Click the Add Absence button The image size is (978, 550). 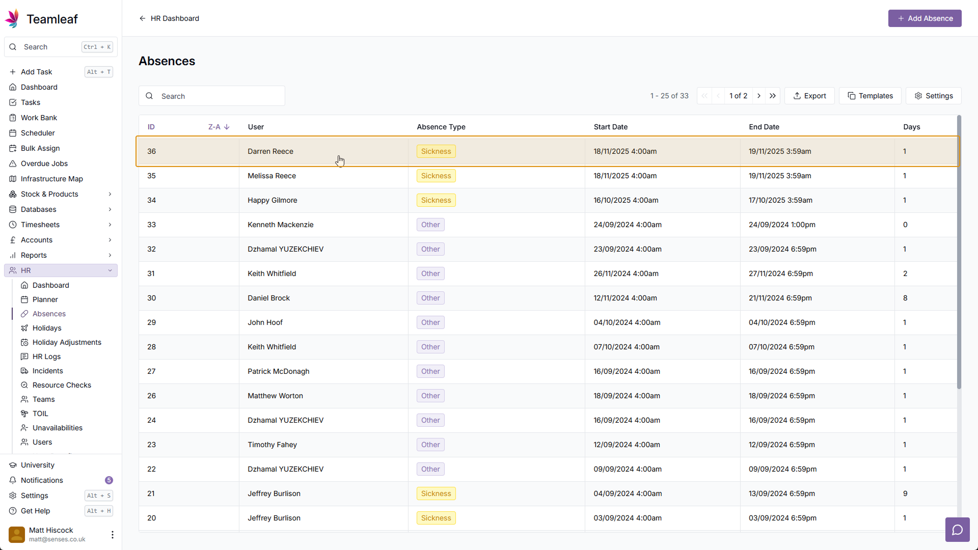click(925, 18)
